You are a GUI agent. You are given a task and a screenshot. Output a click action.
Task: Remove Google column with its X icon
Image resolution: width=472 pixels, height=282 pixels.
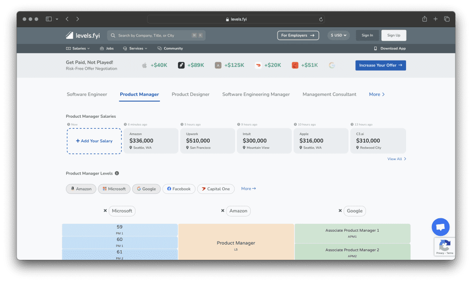pos(340,211)
